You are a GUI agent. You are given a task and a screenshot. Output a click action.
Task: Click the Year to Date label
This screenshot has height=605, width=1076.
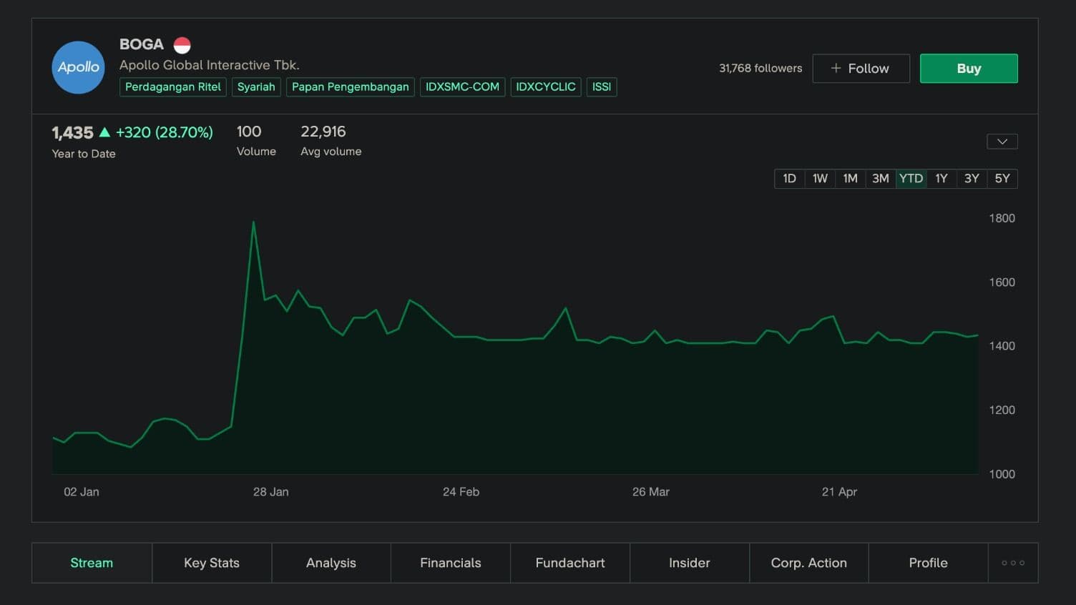click(84, 154)
